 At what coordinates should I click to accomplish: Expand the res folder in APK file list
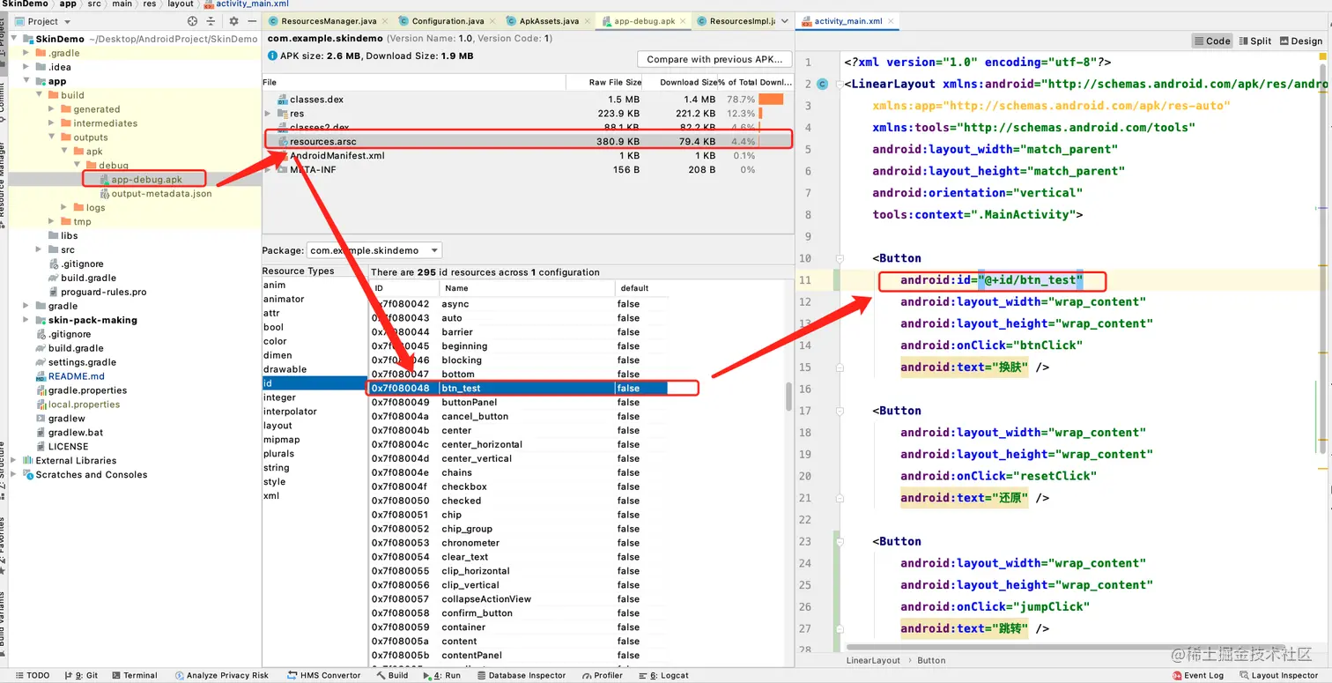268,114
